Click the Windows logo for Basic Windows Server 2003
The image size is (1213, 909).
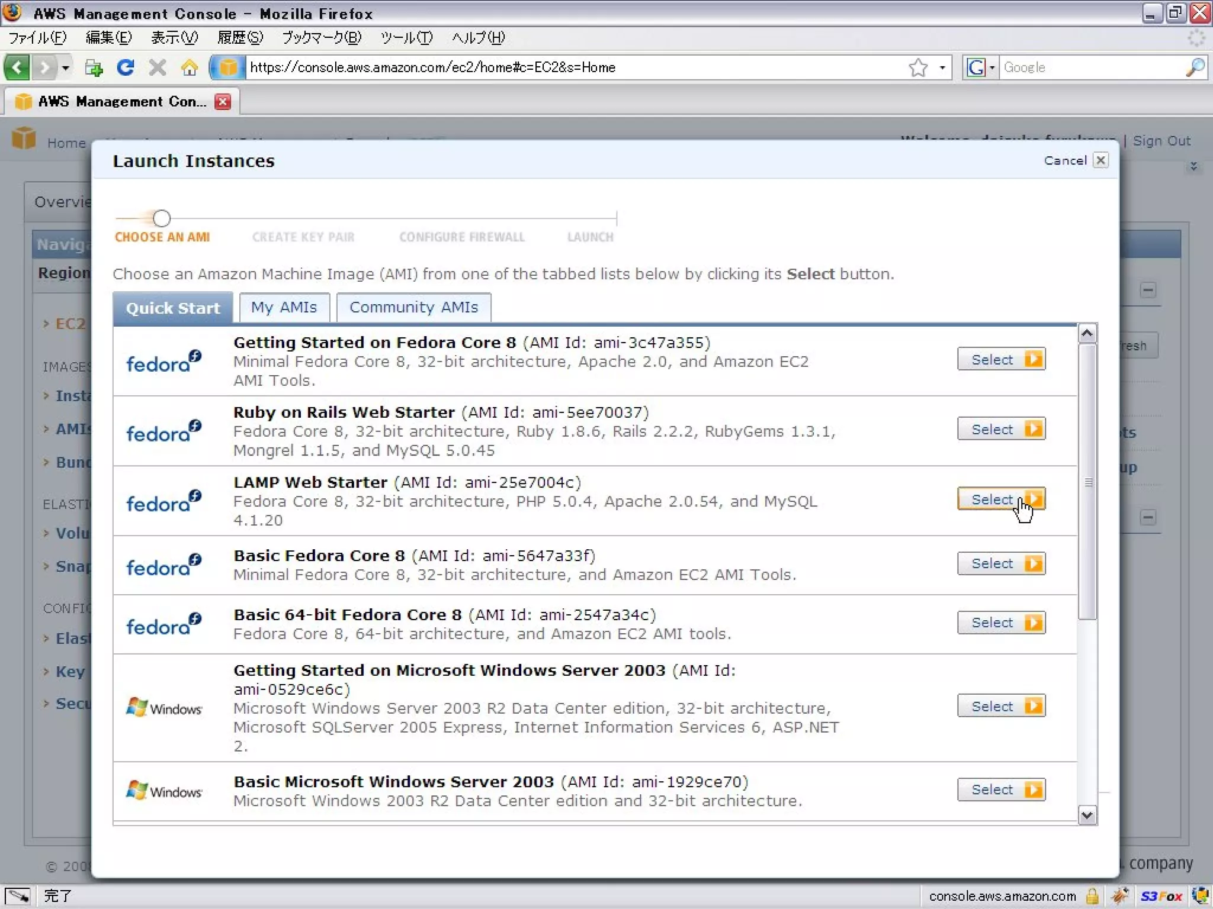[164, 791]
